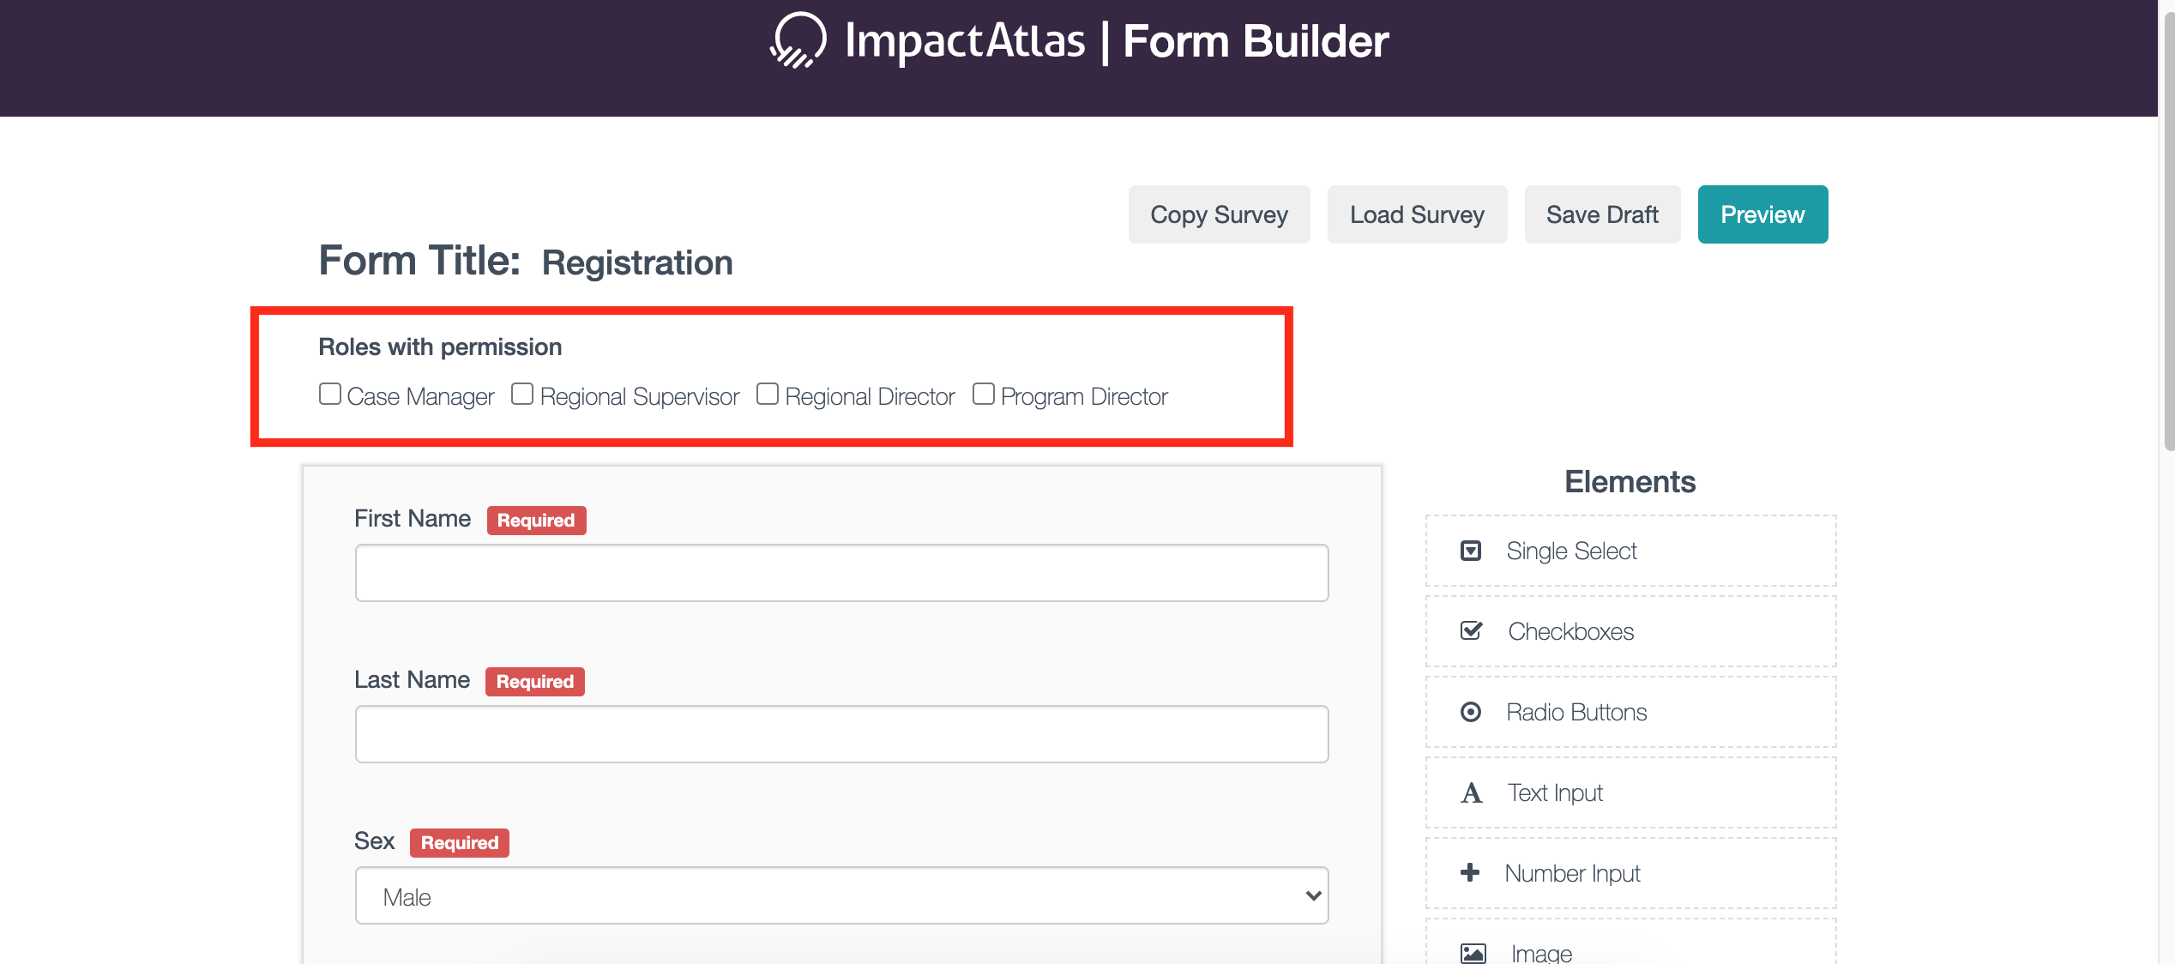Focus the Last Name text field

(x=840, y=733)
